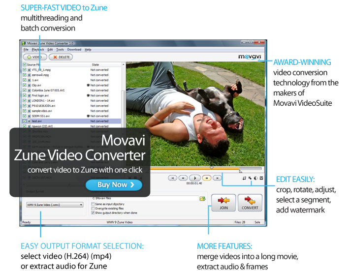Click the State column header

pos(95,65)
